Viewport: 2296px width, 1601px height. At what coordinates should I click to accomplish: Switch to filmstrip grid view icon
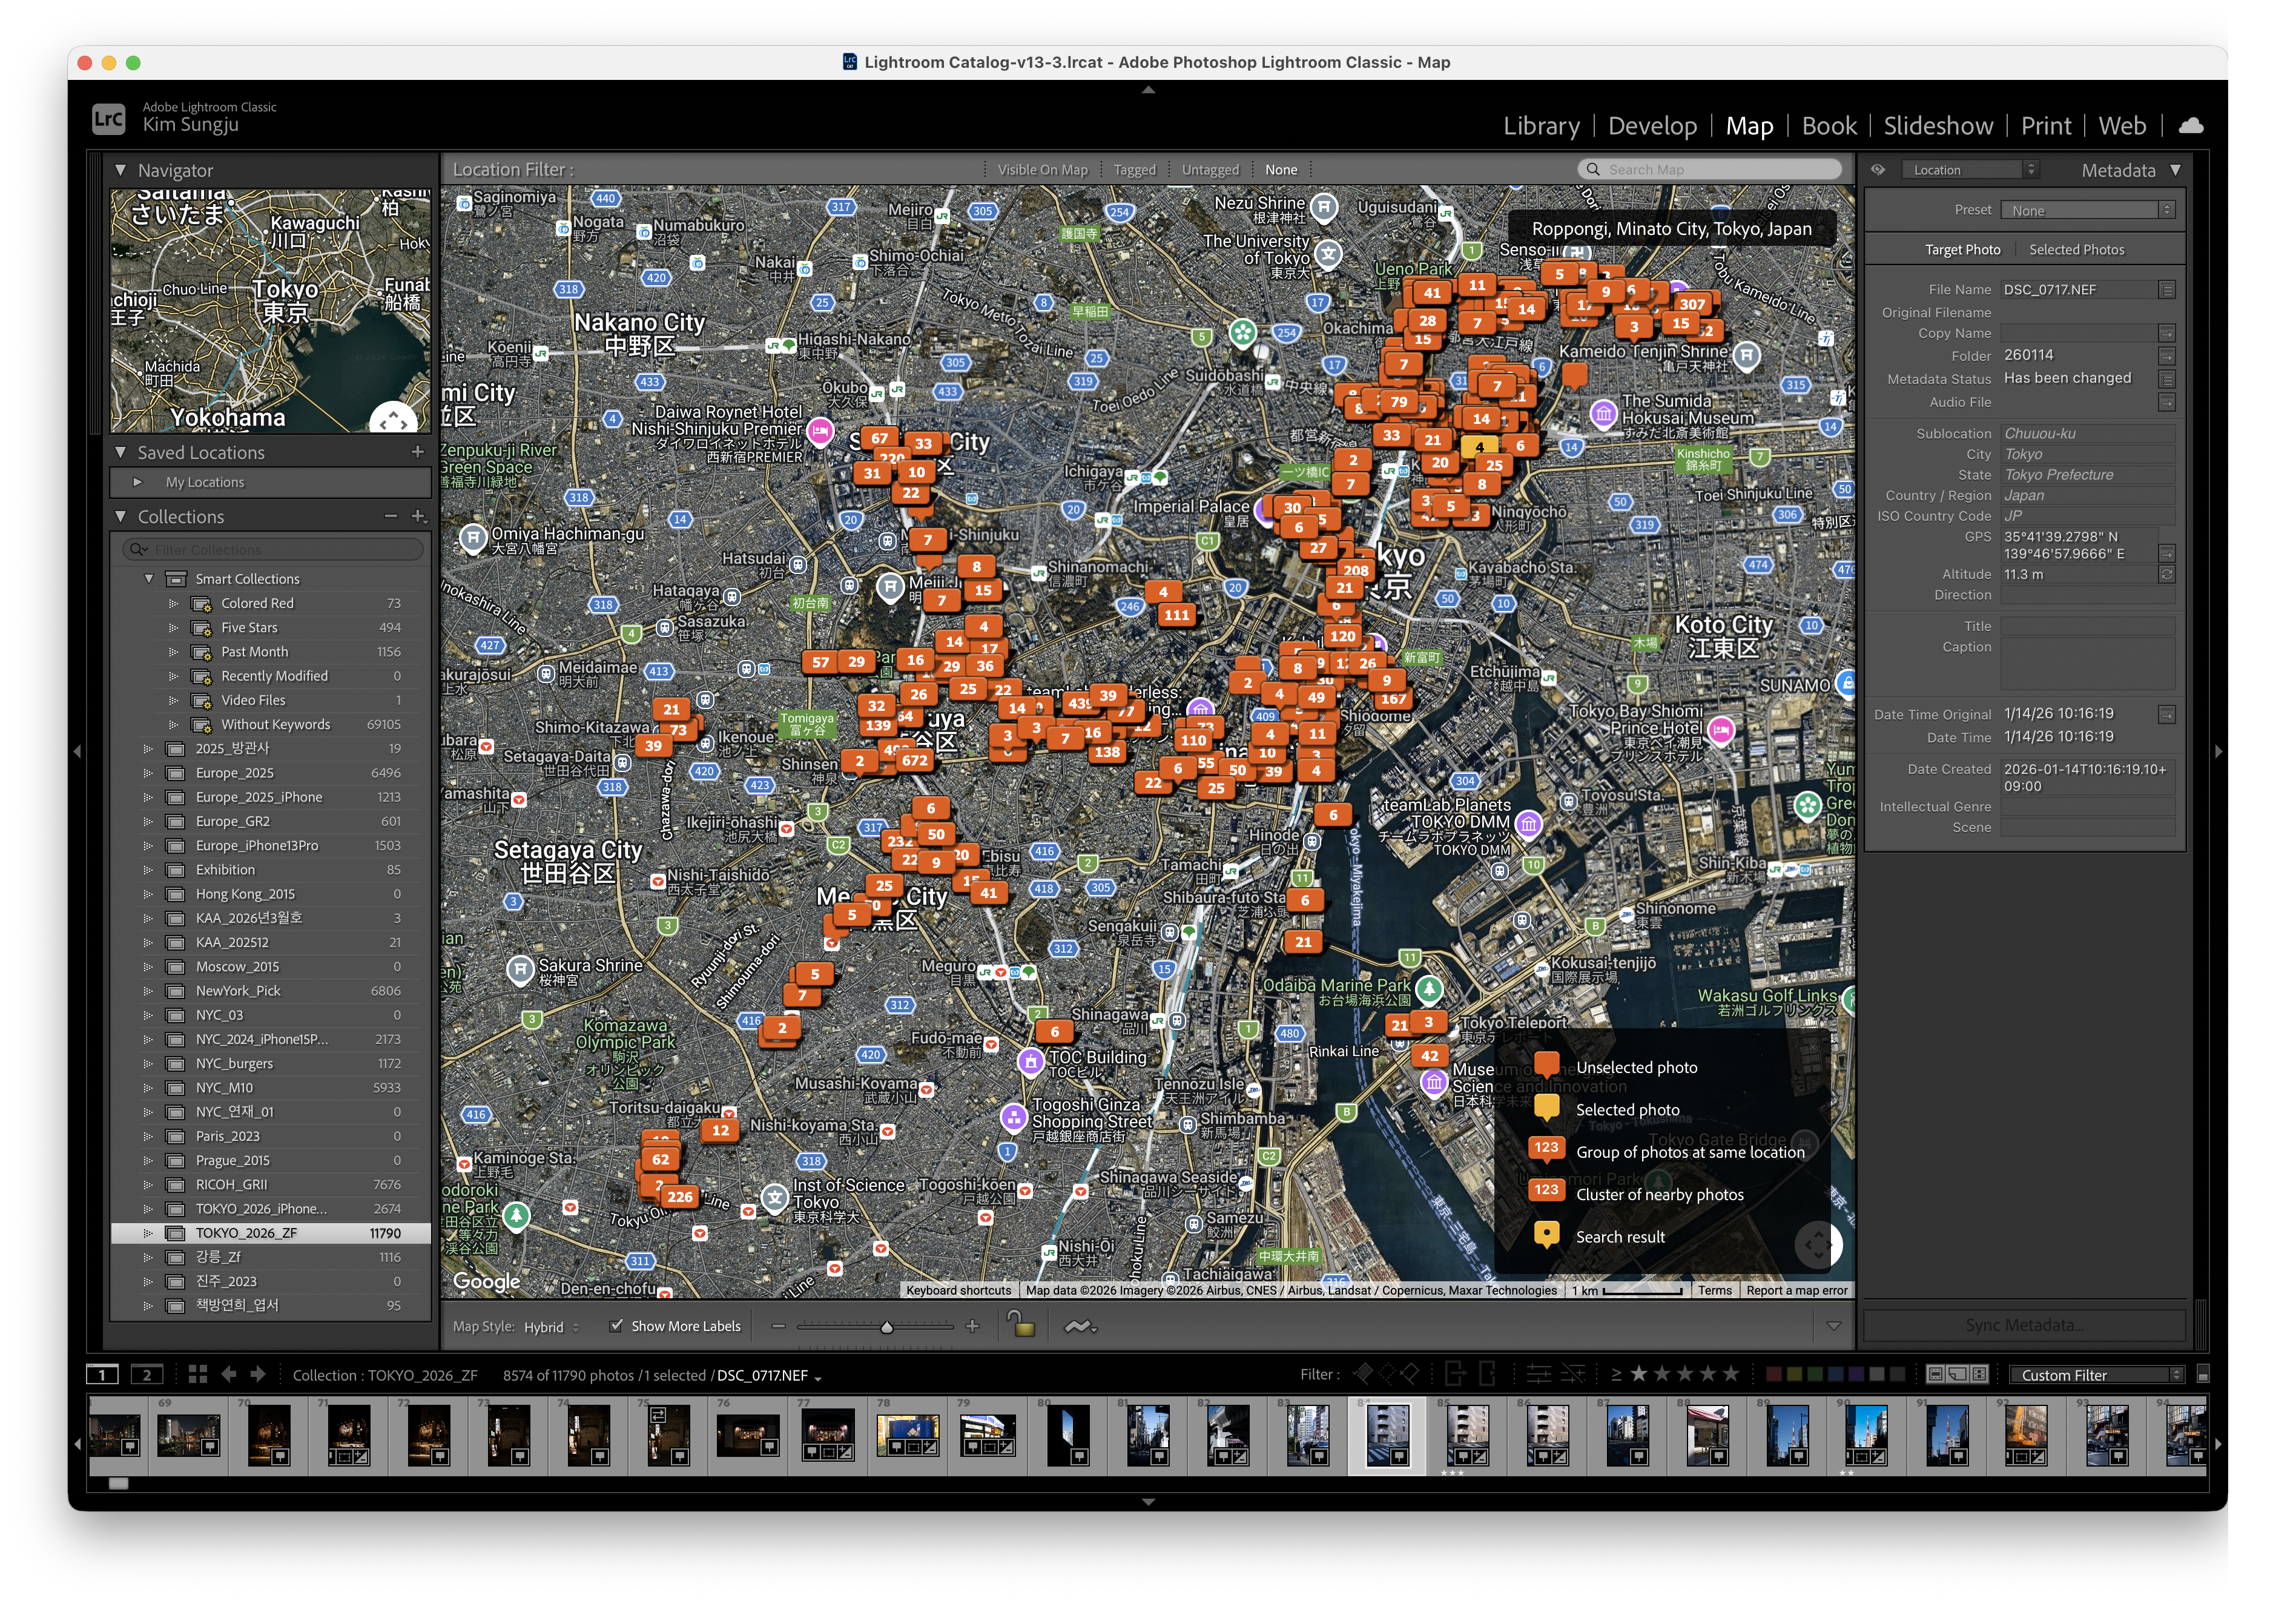198,1375
